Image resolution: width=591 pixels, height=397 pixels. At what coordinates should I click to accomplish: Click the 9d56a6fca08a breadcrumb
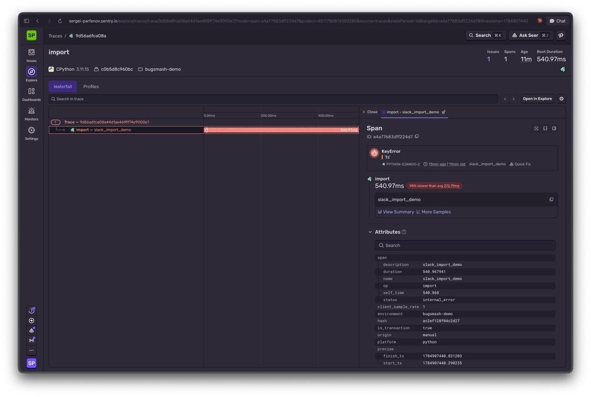point(90,36)
